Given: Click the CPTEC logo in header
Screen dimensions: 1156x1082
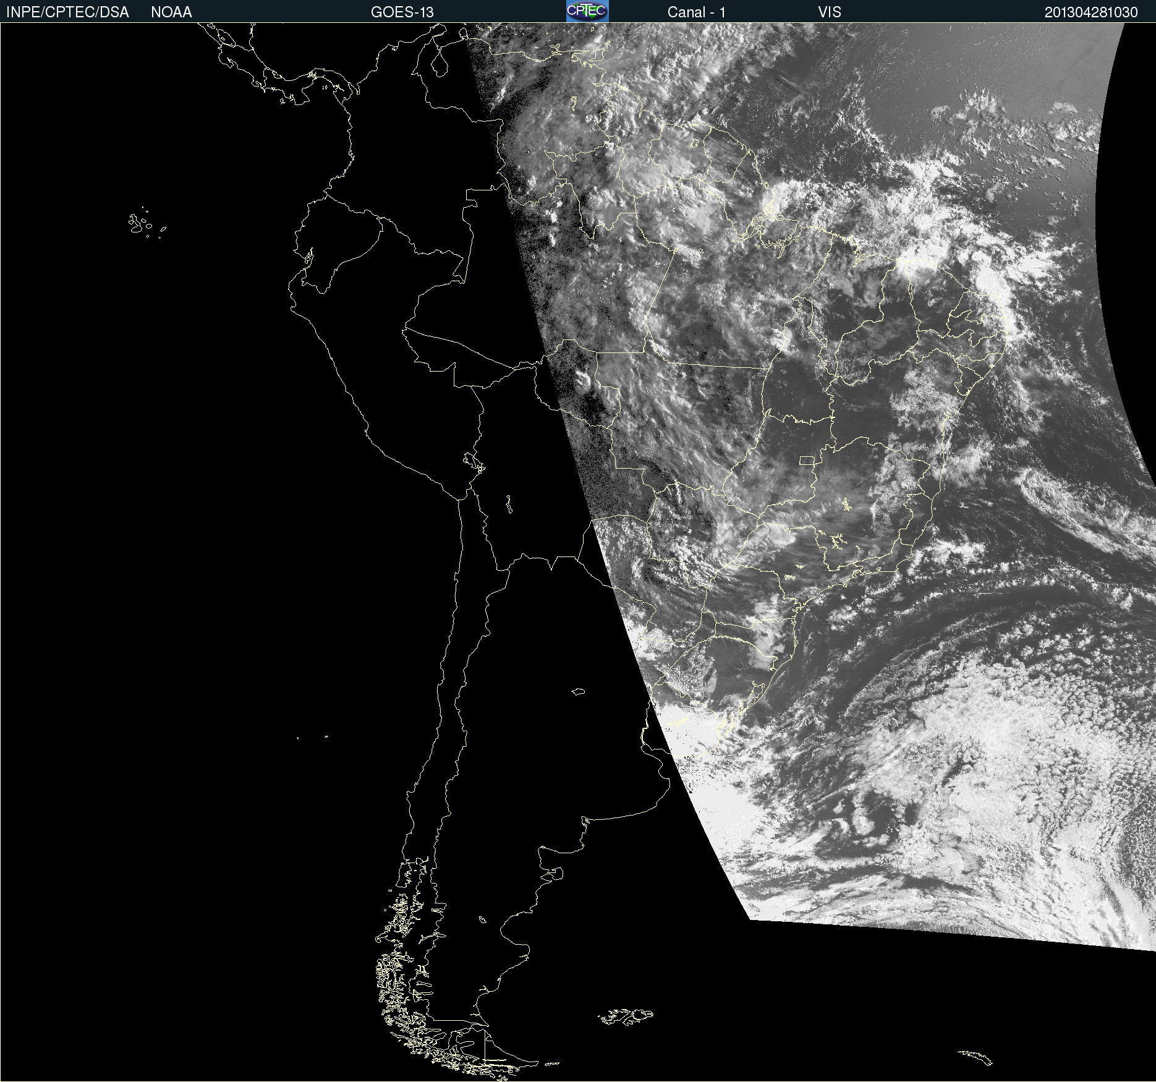Looking at the screenshot, I should pyautogui.click(x=587, y=11).
